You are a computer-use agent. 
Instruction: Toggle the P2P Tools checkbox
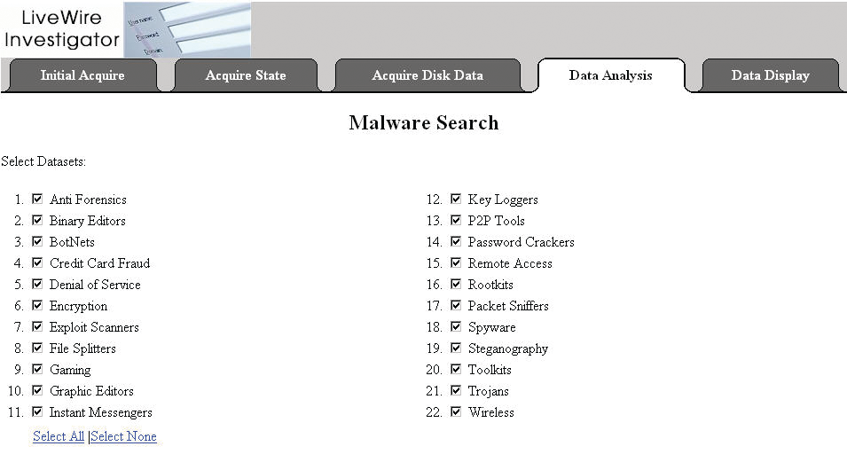[x=456, y=220]
